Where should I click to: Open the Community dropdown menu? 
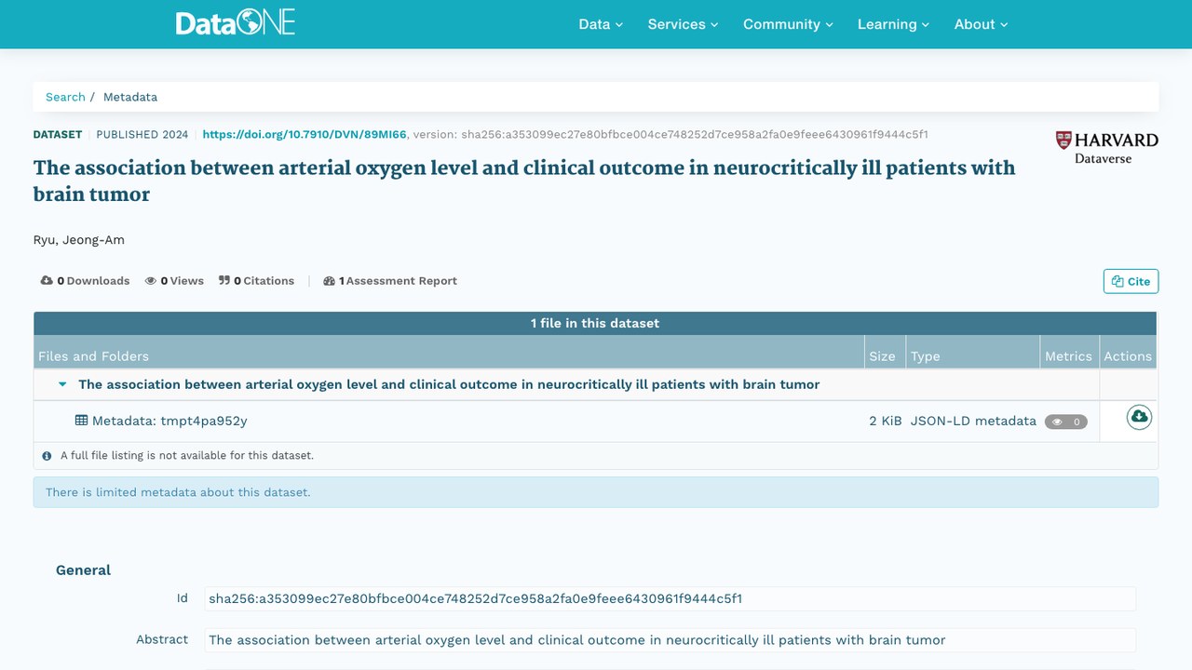point(788,24)
